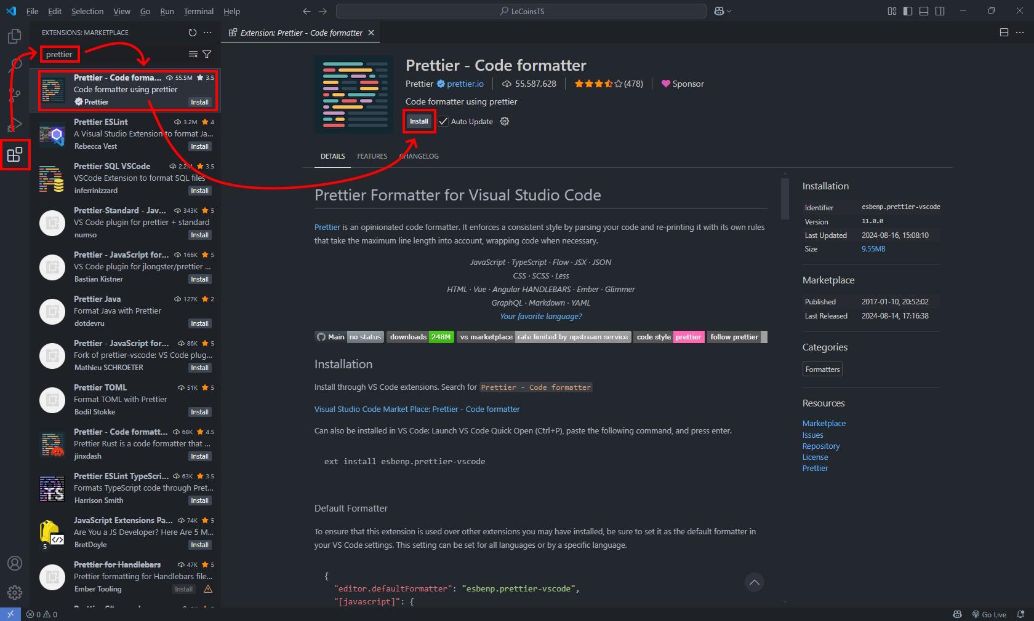Open Views and More Actions in Extensions header
This screenshot has width=1034, height=621.
click(x=207, y=33)
